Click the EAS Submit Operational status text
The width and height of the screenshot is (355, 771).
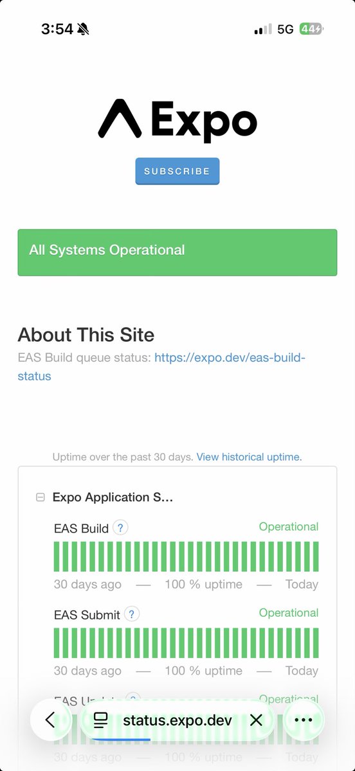point(289,613)
